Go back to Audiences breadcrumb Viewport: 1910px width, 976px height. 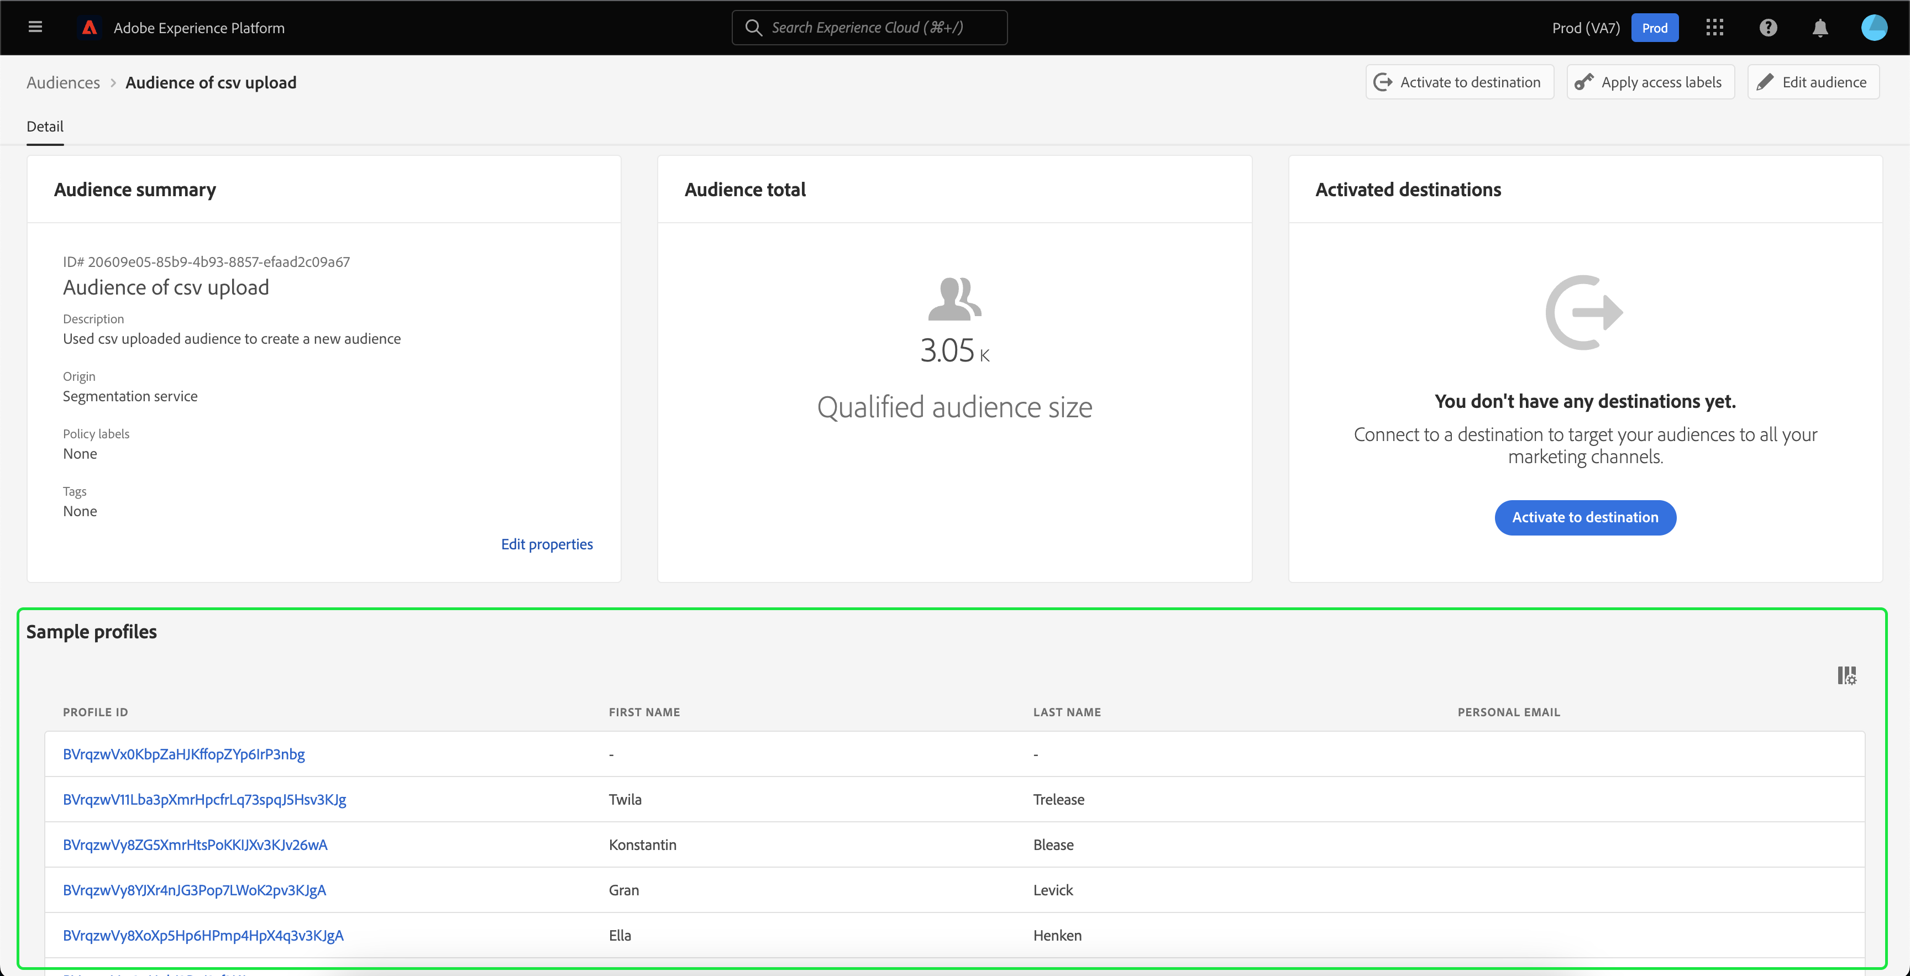coord(63,82)
